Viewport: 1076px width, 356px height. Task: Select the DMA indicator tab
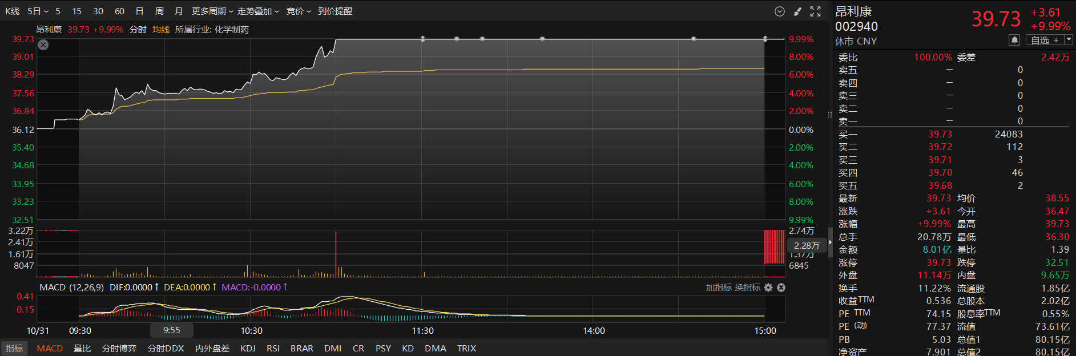(x=436, y=348)
